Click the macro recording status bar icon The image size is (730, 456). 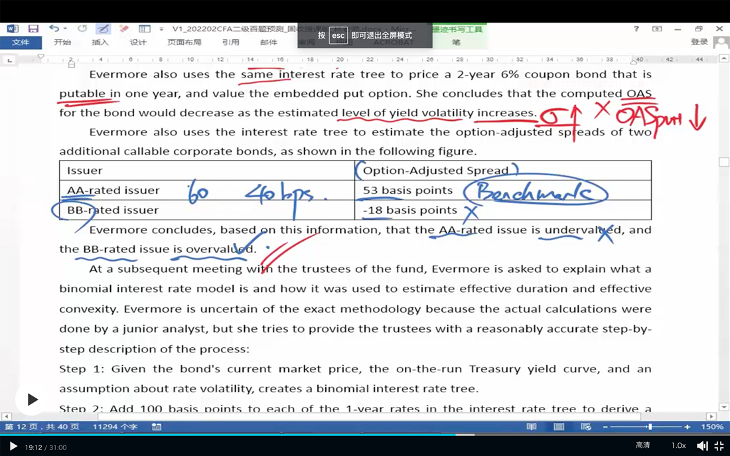(157, 427)
